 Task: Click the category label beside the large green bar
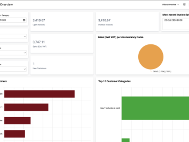tap(110, 108)
